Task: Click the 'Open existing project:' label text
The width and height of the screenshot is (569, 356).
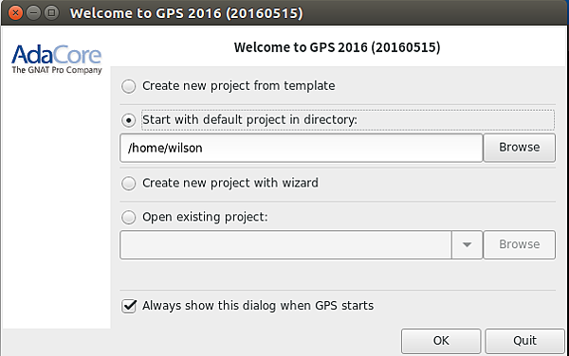Action: click(x=205, y=217)
